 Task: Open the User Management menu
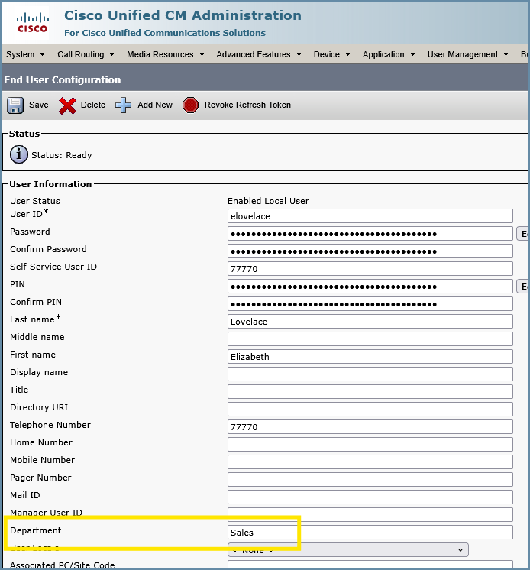[468, 54]
